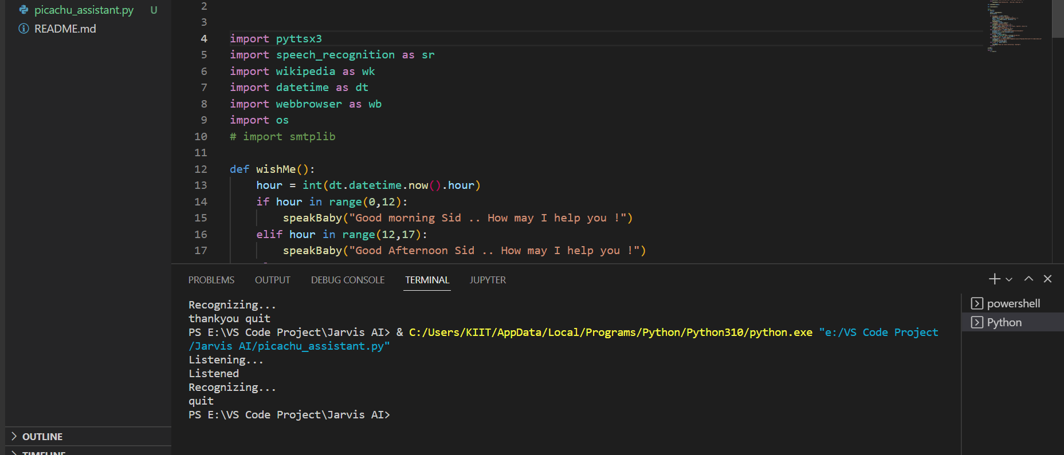
Task: Expand the OUTLINE section
Action: [x=42, y=437]
